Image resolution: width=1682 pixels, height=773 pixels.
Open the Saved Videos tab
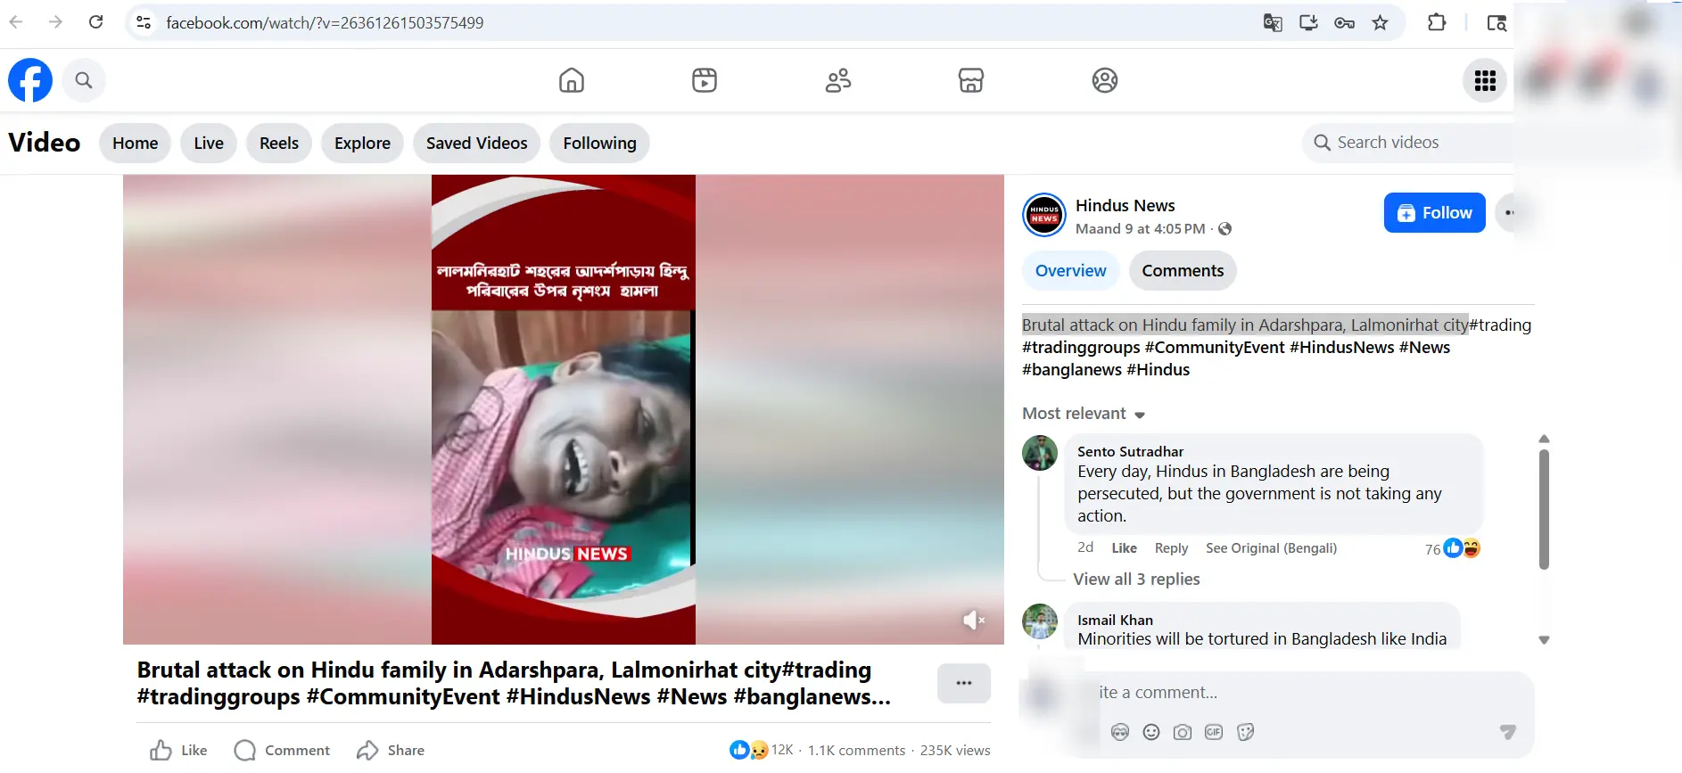477,143
